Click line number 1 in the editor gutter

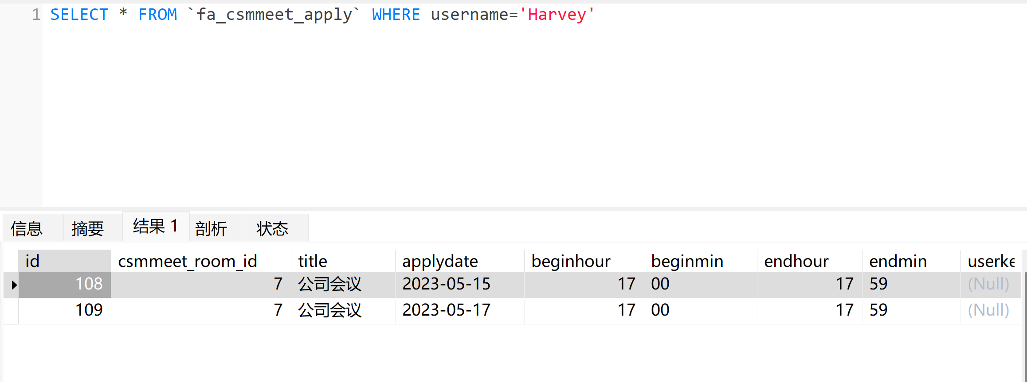(x=36, y=15)
